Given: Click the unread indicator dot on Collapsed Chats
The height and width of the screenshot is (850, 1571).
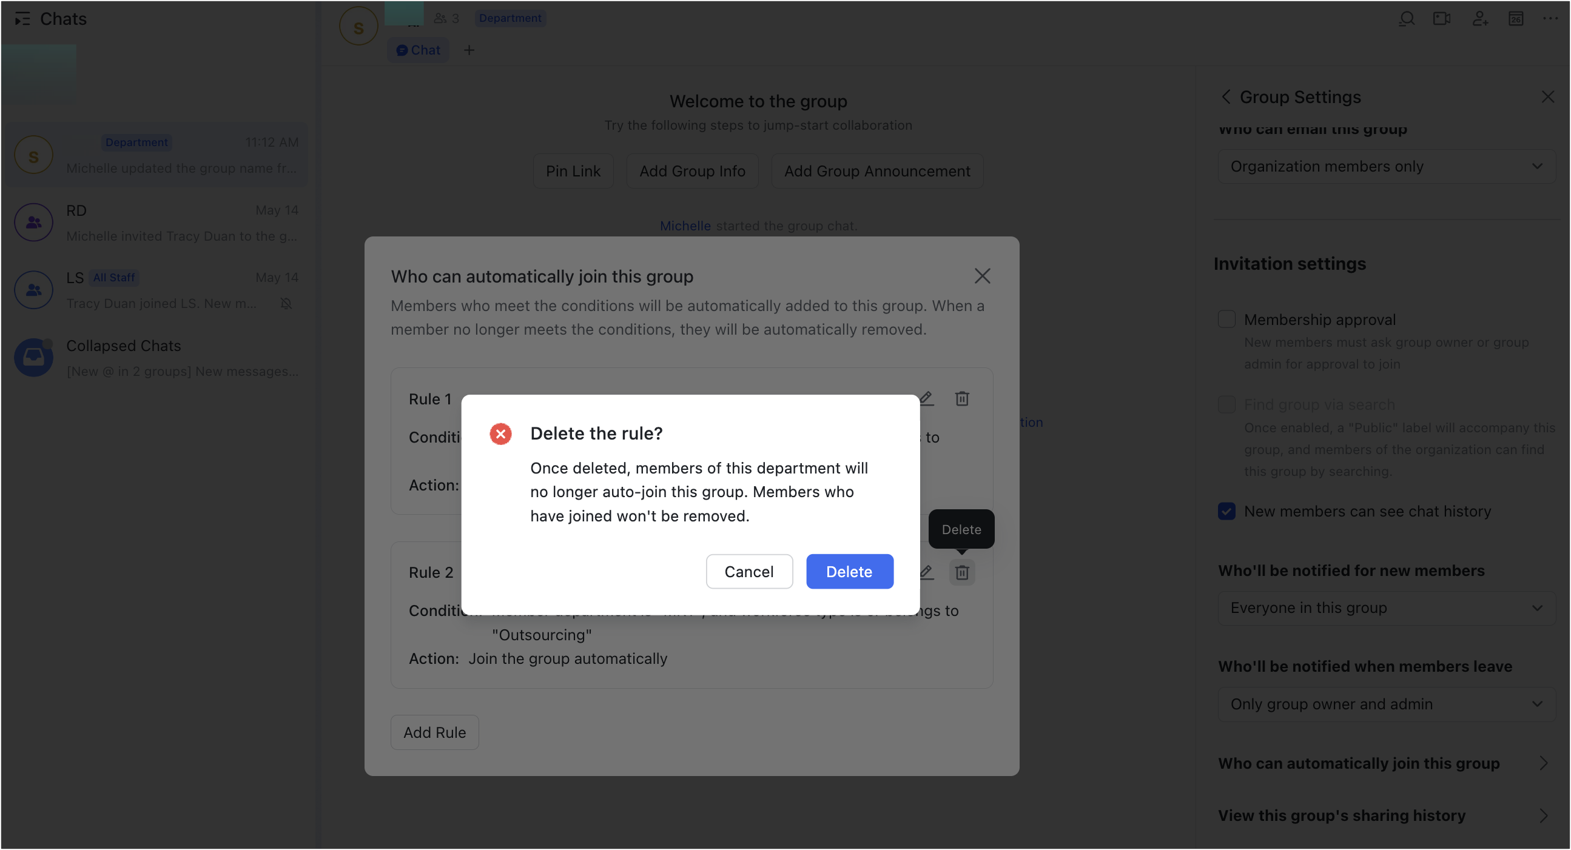Looking at the screenshot, I should [49, 343].
